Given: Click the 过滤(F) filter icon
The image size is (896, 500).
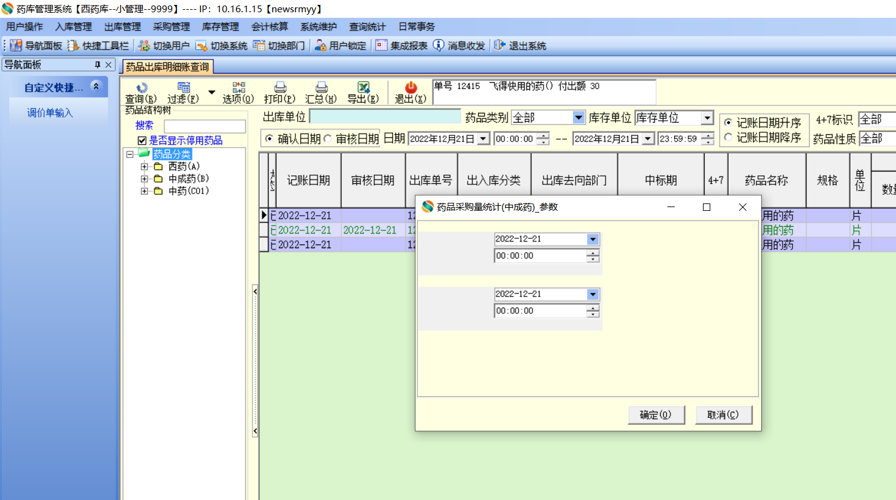Looking at the screenshot, I should pyautogui.click(x=183, y=93).
